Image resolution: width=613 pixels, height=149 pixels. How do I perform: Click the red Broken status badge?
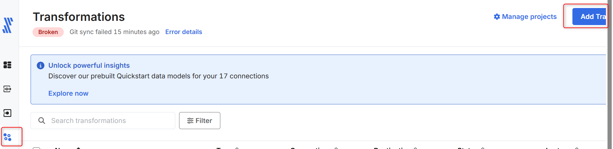(x=48, y=32)
